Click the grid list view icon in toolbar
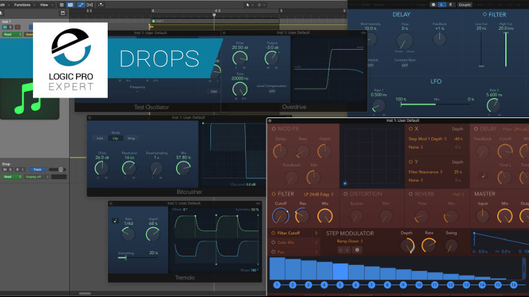 (62, 5)
